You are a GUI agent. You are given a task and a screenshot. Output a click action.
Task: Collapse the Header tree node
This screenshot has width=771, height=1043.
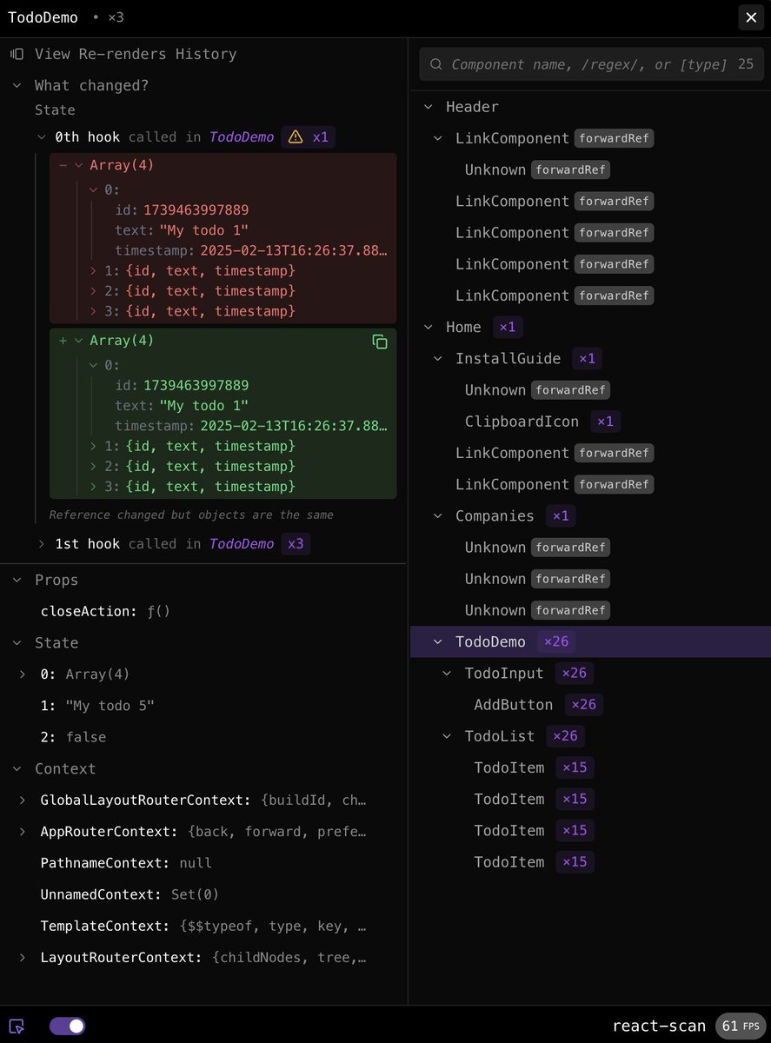(x=428, y=107)
